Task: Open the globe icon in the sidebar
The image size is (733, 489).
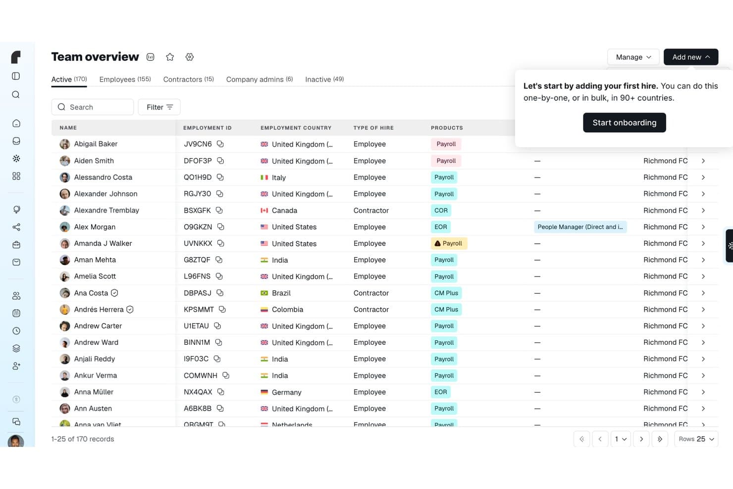Action: pyautogui.click(x=16, y=210)
